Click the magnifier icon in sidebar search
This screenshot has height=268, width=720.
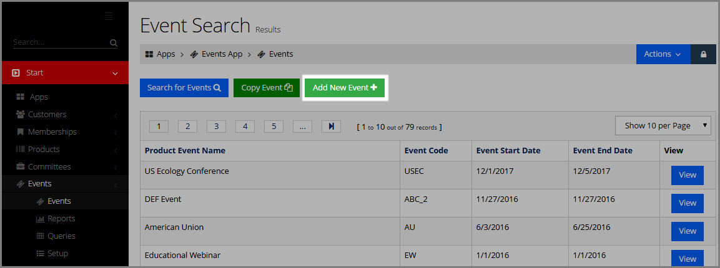click(x=114, y=43)
